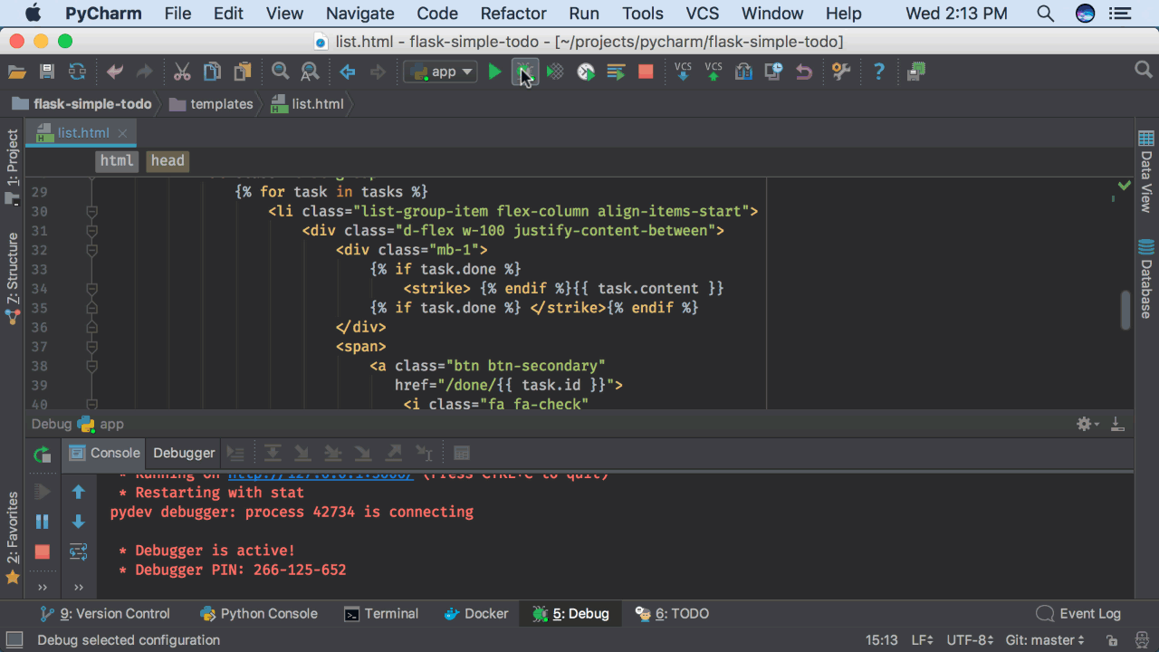This screenshot has width=1159, height=652.
Task: Open the UTF-8 encoding selector
Action: coord(970,640)
